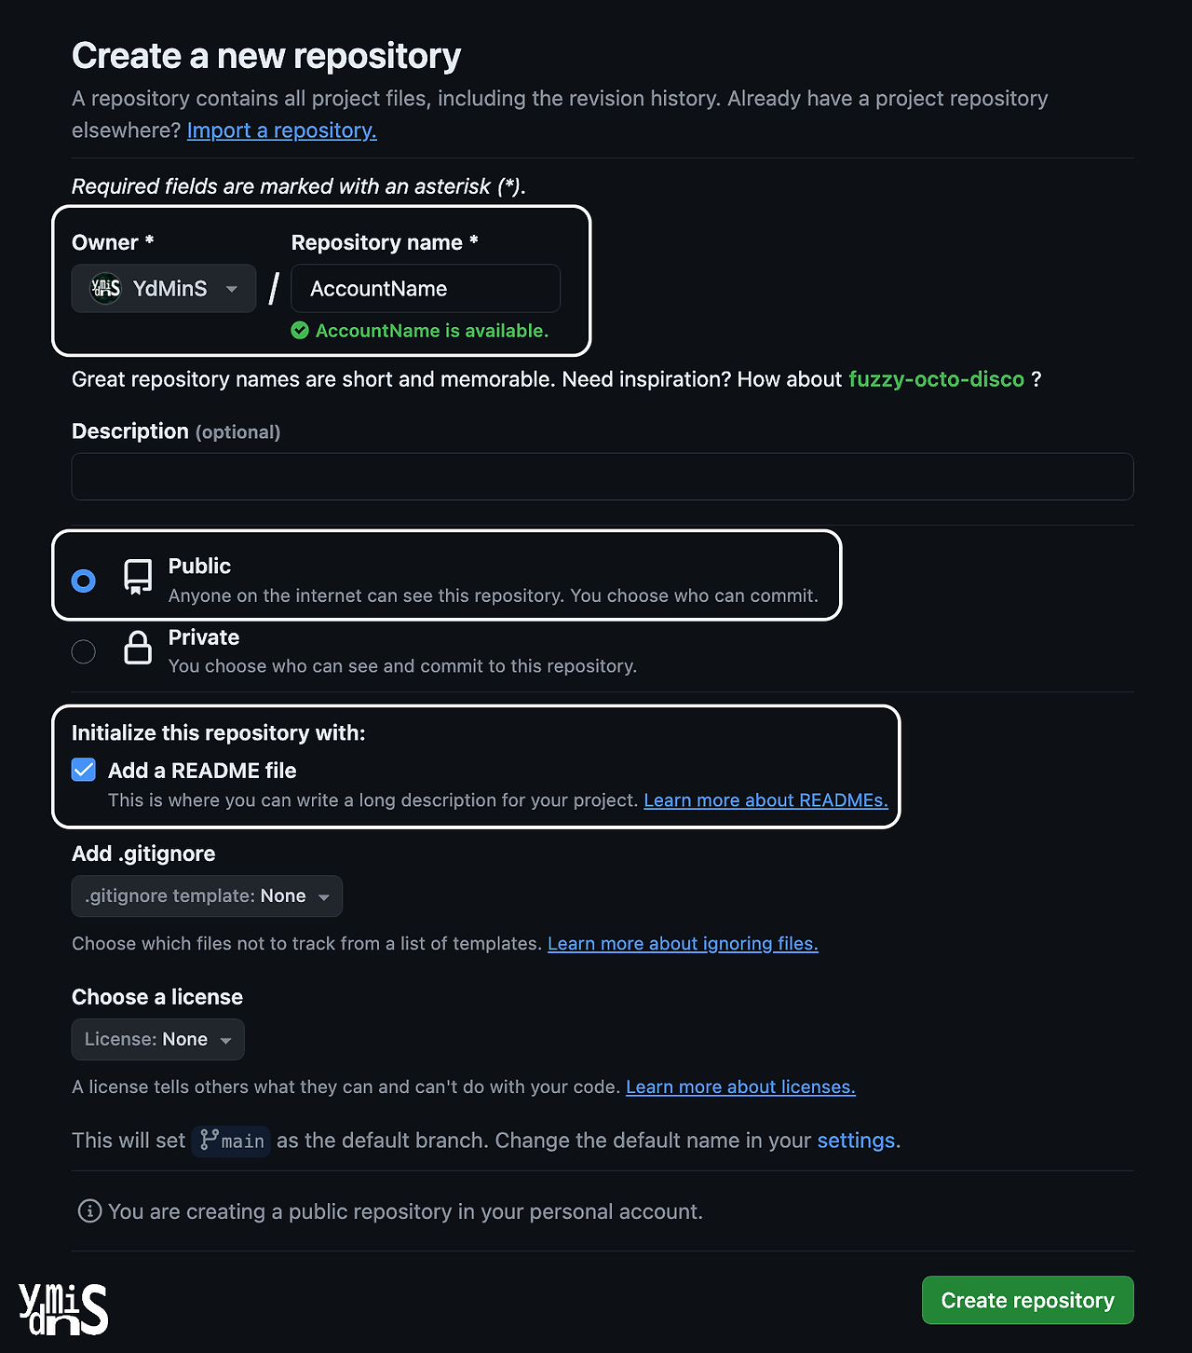Click the Create repository button
Screen dimensions: 1192x1353
point(1027,1300)
